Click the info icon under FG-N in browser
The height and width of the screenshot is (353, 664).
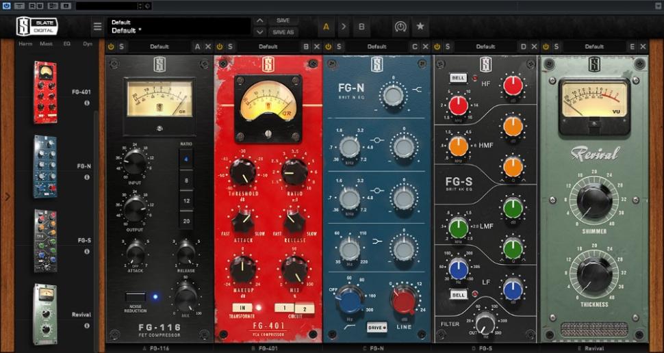(x=87, y=177)
